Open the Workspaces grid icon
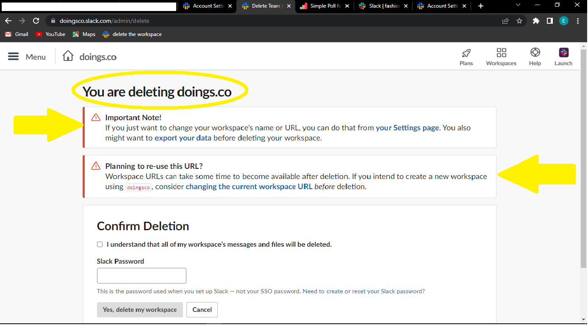 [501, 53]
